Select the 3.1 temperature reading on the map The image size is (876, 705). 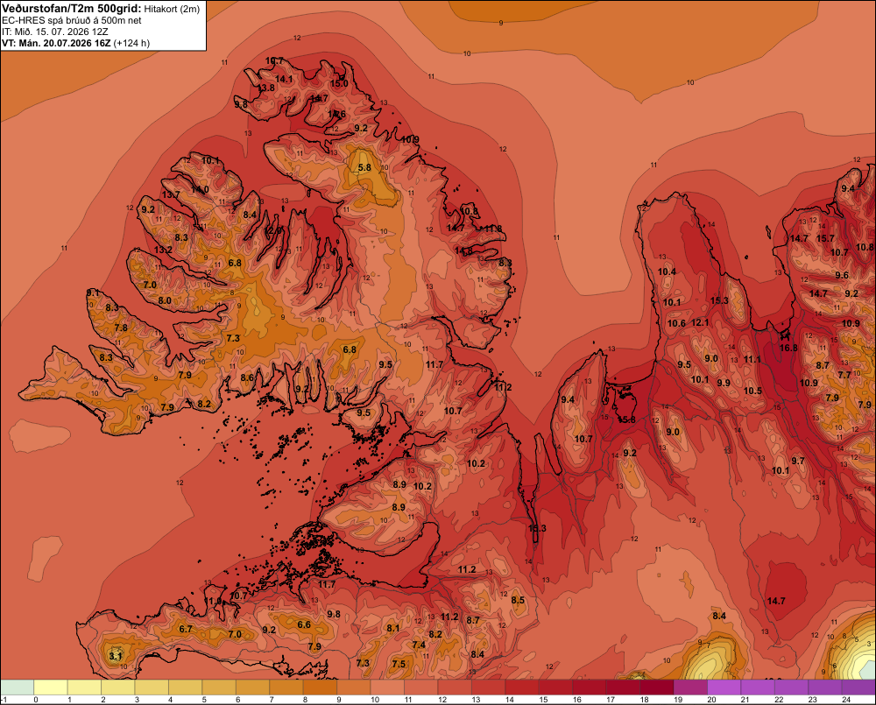pos(115,656)
